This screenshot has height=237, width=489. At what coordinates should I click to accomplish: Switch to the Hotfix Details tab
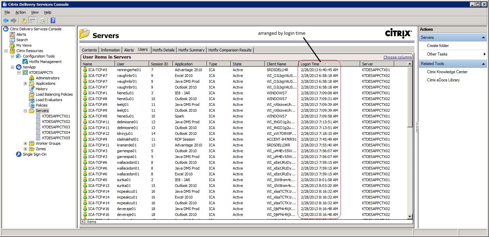point(163,50)
